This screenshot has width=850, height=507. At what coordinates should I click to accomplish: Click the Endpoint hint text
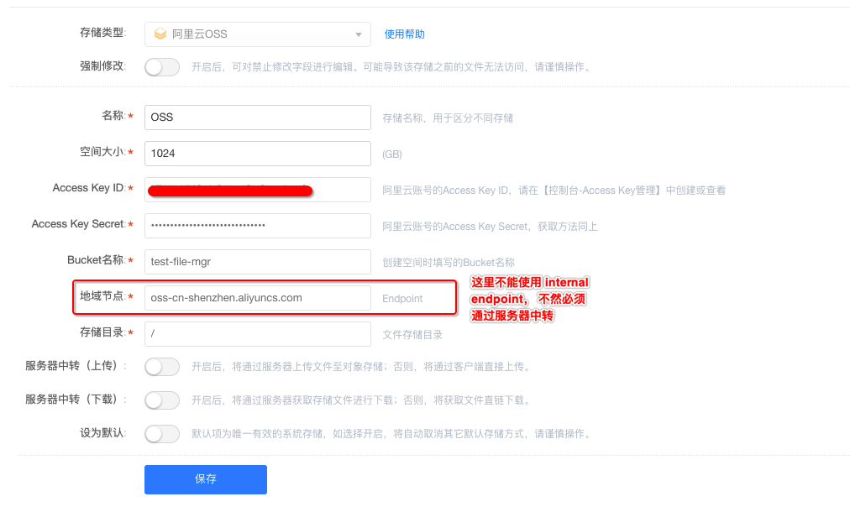point(402,299)
